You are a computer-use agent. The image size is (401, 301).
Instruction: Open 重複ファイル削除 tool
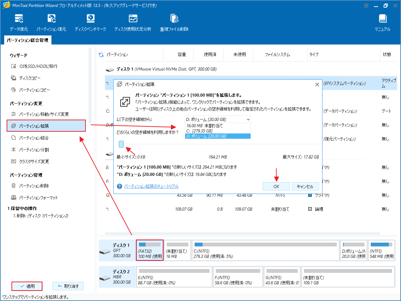click(174, 22)
